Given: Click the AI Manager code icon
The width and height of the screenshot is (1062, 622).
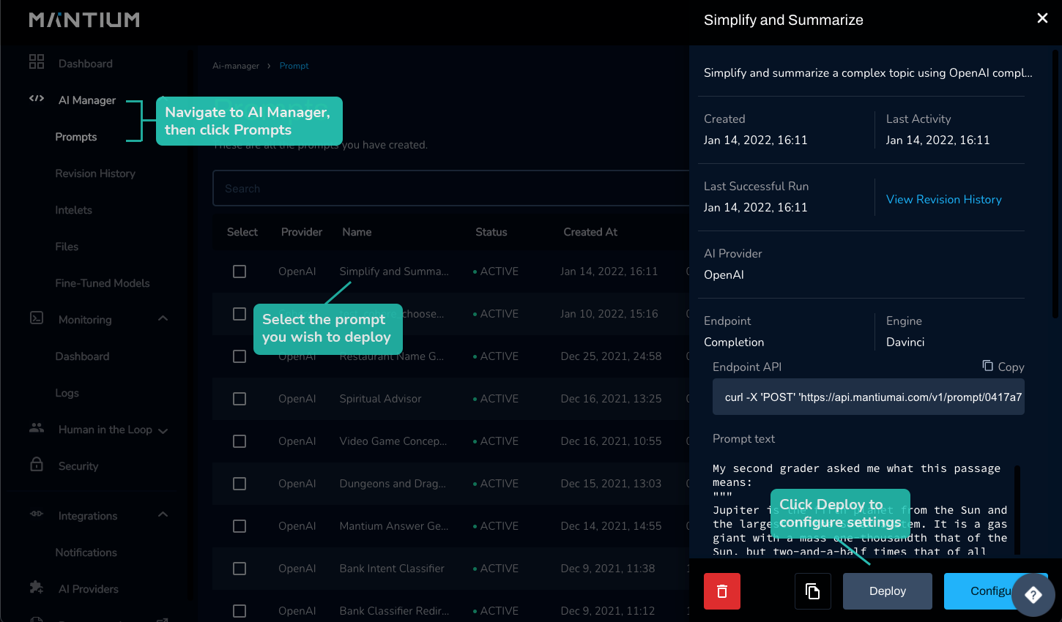Looking at the screenshot, I should [x=37, y=98].
